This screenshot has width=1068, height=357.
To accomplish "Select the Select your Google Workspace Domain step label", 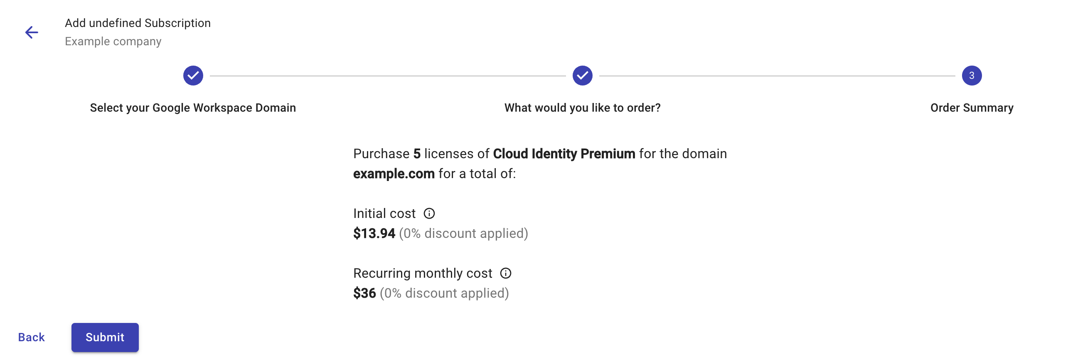I will (192, 108).
